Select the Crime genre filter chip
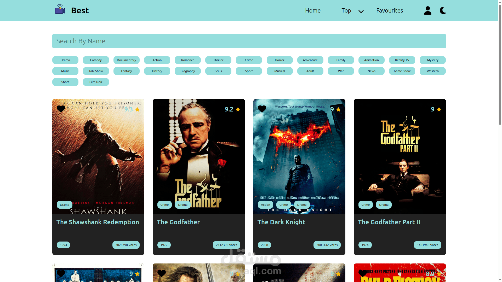 coord(249,60)
